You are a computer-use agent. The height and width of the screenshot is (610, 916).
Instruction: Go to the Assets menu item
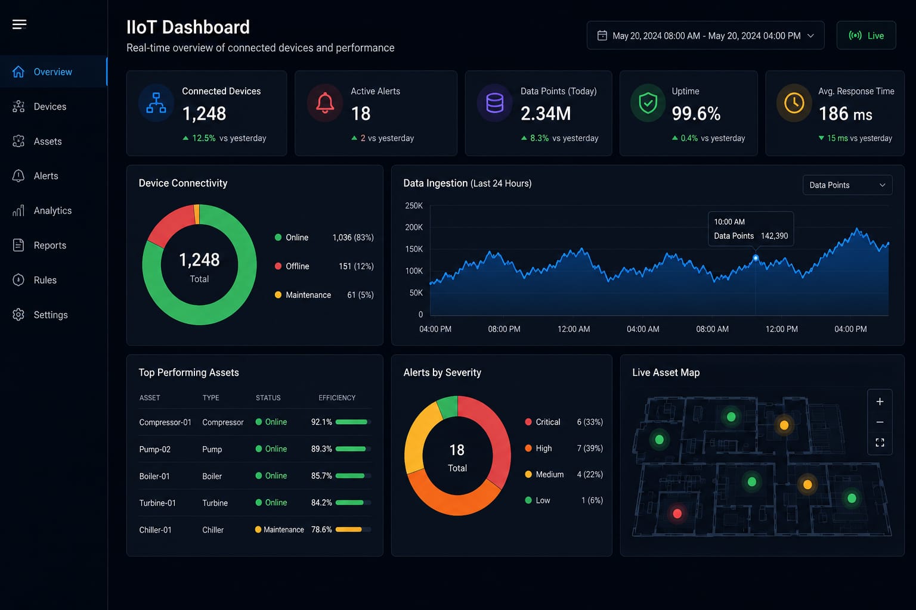pos(54,141)
